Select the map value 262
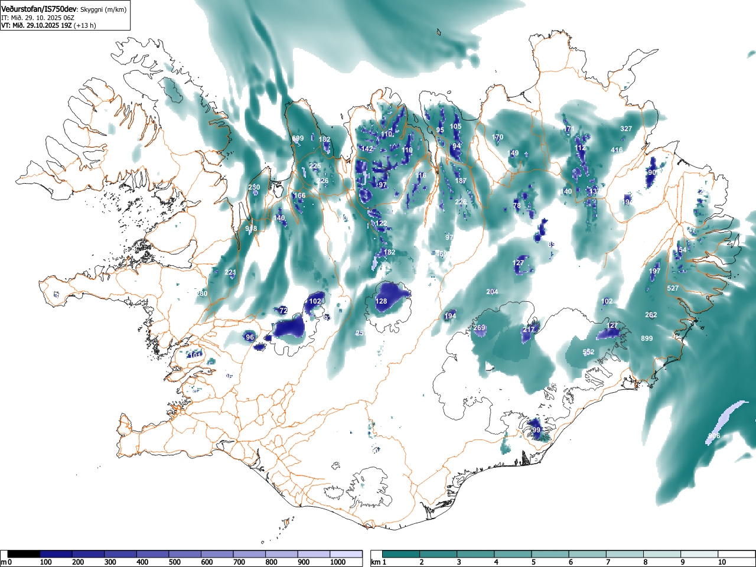The width and height of the screenshot is (756, 567). click(x=651, y=315)
